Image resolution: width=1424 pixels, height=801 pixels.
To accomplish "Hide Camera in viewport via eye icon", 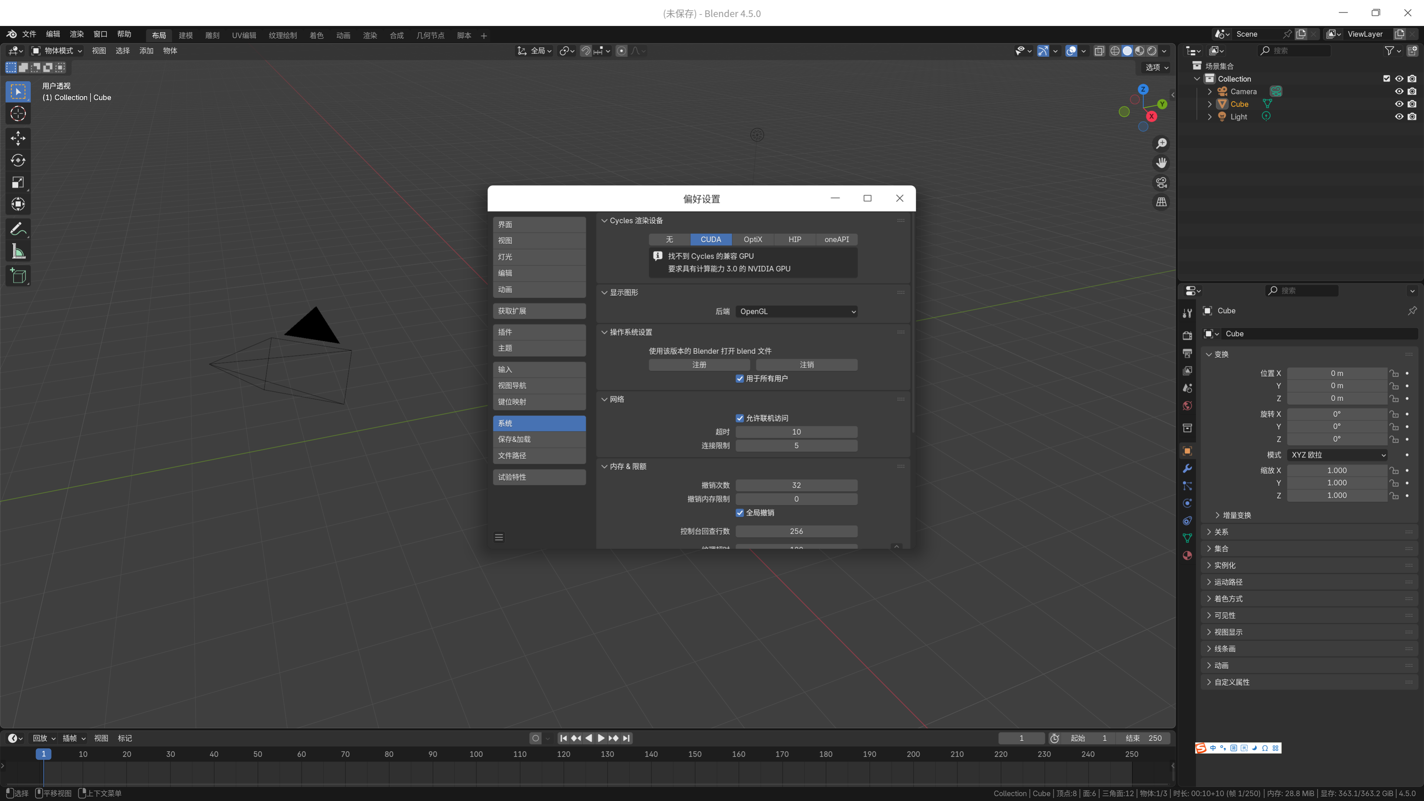I will pos(1399,91).
